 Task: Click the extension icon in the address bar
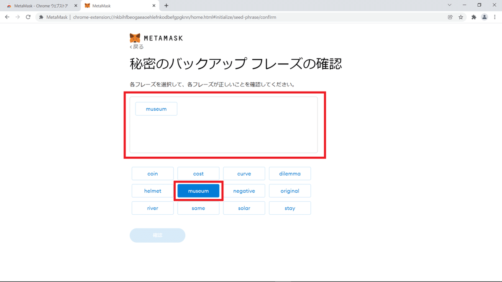(41, 17)
